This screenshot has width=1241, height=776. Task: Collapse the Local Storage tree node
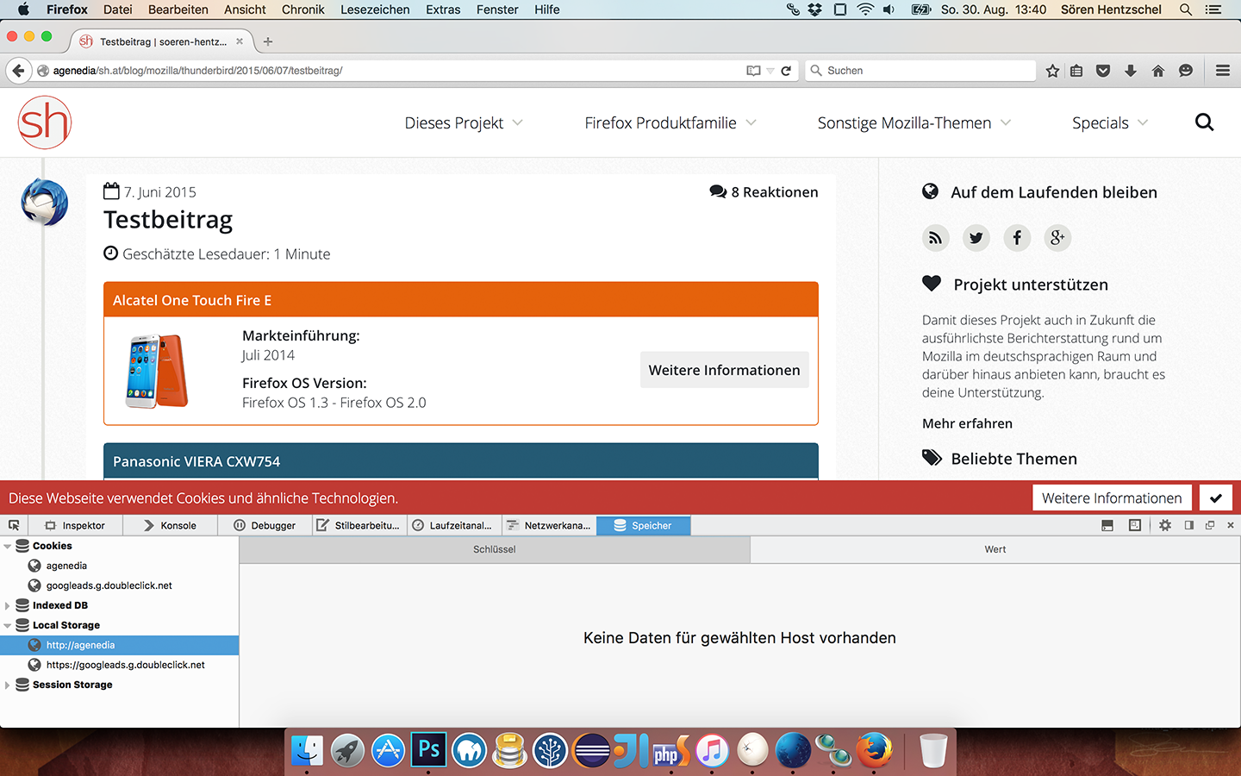8,625
